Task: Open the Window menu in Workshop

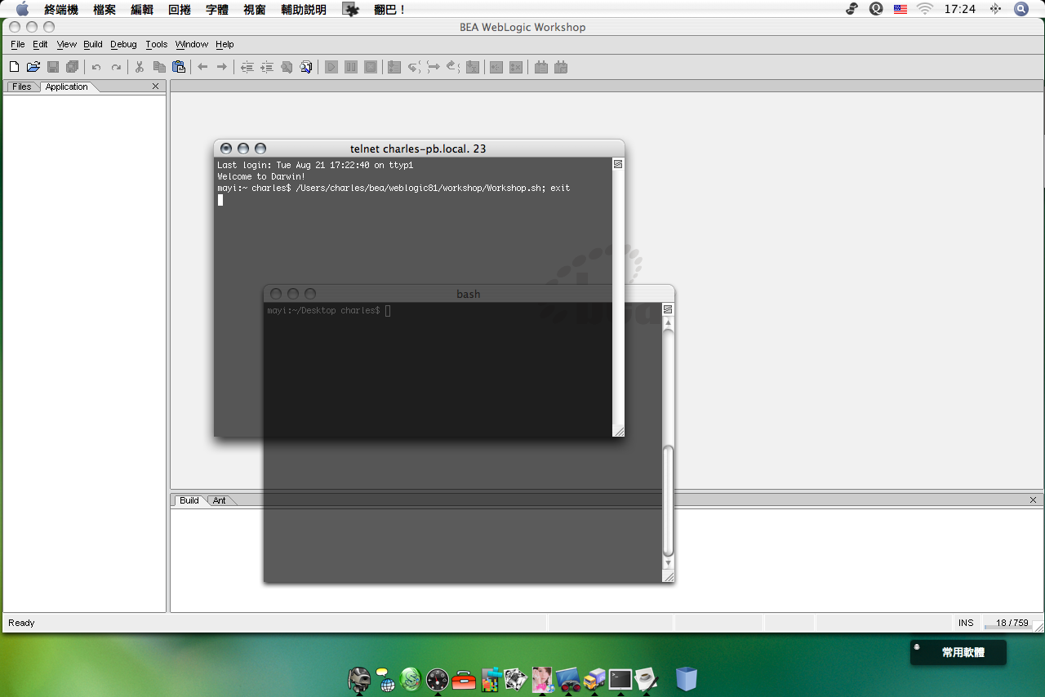Action: click(x=192, y=44)
